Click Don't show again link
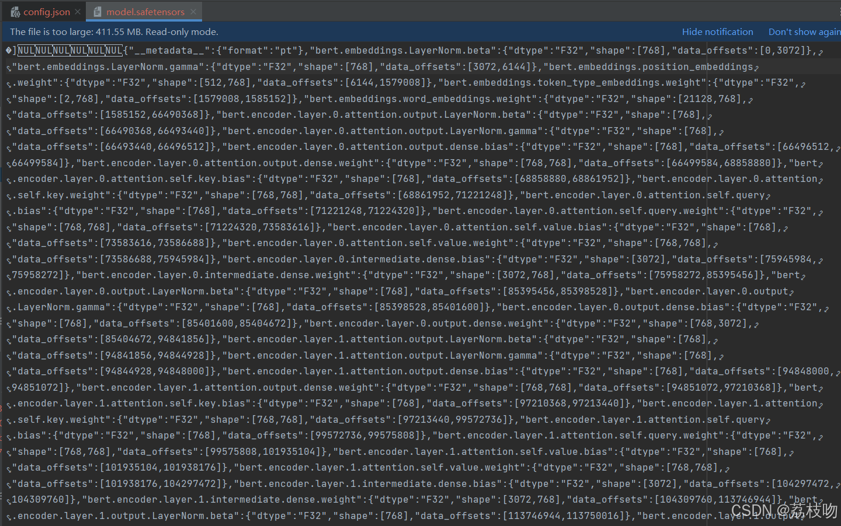 point(804,32)
